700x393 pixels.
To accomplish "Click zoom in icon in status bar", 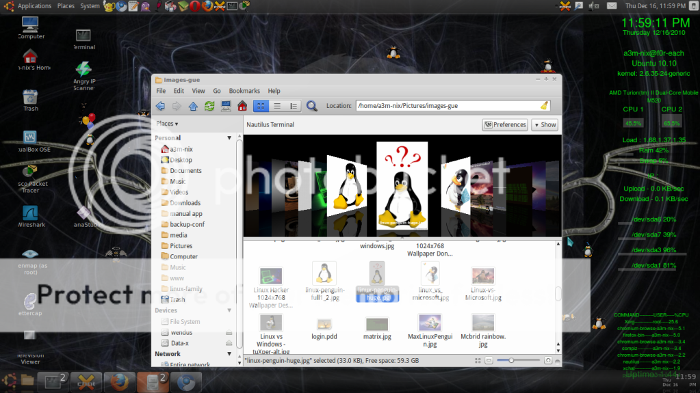I will click(548, 360).
